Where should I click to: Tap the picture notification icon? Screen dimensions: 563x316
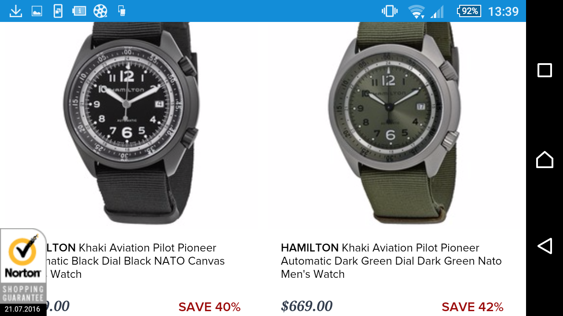click(37, 11)
